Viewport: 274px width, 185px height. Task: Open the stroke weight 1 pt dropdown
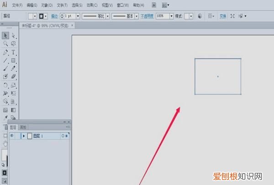pyautogui.click(x=78, y=16)
